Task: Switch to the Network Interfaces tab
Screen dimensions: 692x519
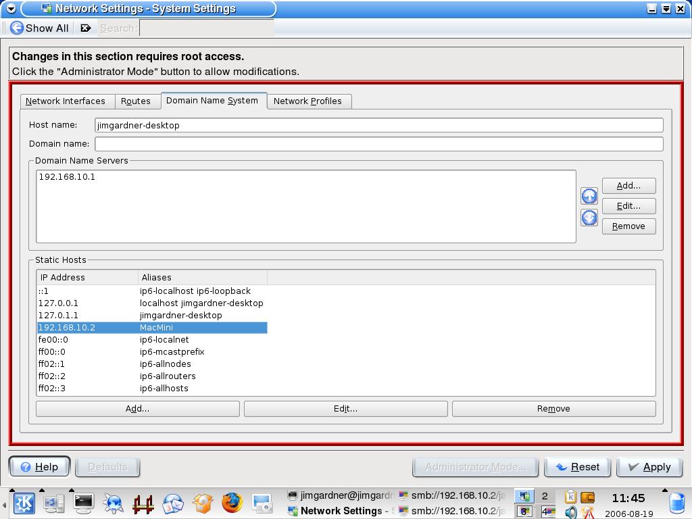Action: tap(66, 101)
